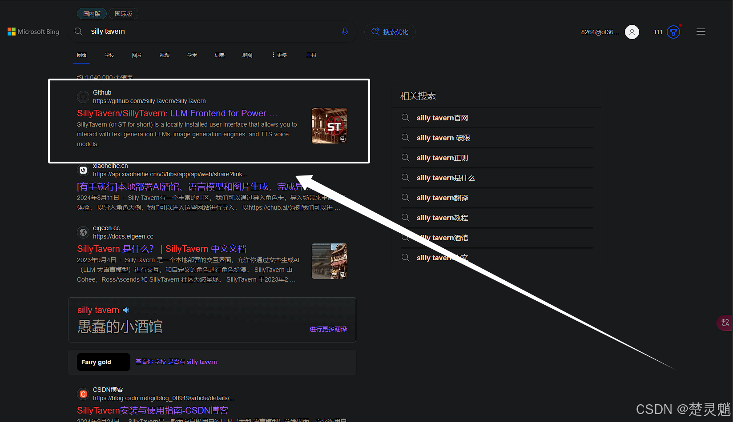733x422 pixels.
Task: Click search icon beside silly tavern是什么
Action: (x=406, y=178)
